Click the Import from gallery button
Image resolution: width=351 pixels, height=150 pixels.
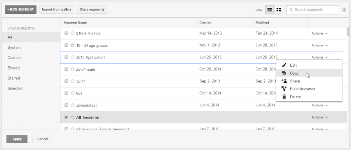click(x=56, y=10)
